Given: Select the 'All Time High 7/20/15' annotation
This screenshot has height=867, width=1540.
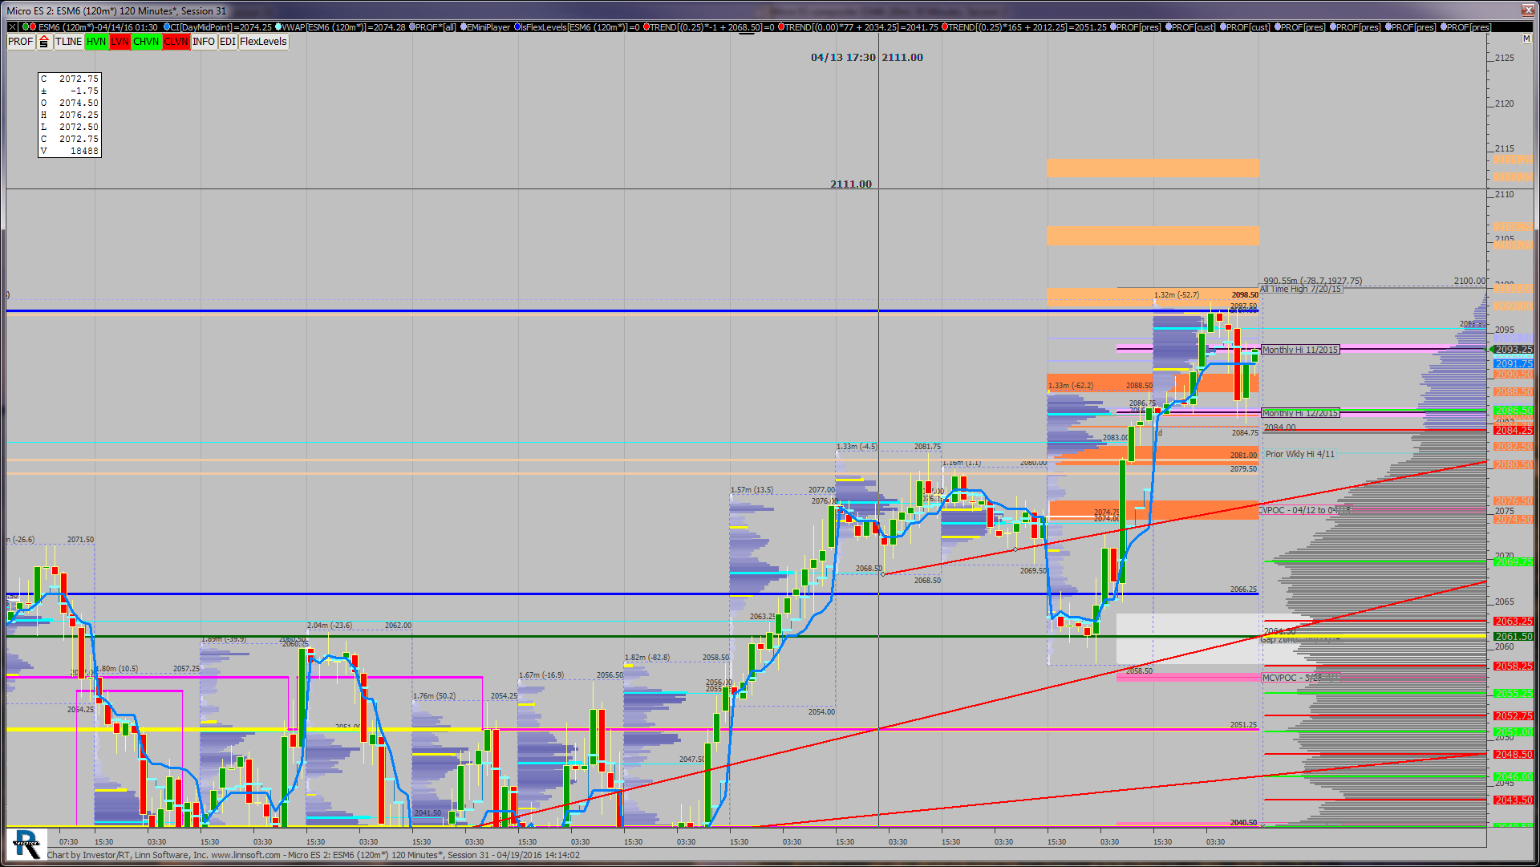Looking at the screenshot, I should point(1301,289).
